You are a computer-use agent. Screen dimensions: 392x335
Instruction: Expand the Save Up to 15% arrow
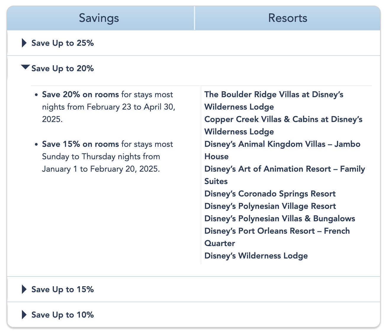point(24,290)
